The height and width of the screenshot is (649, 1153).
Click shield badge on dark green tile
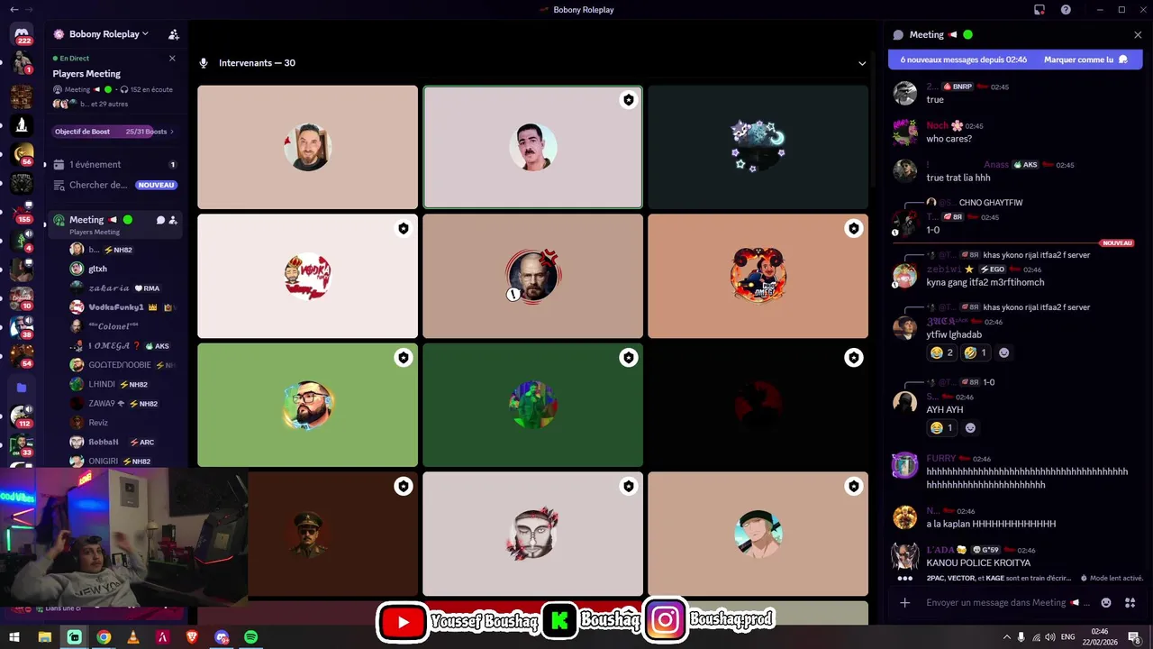click(x=628, y=358)
